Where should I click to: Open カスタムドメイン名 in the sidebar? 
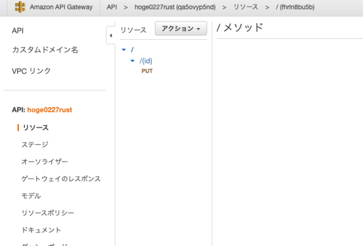click(x=45, y=49)
